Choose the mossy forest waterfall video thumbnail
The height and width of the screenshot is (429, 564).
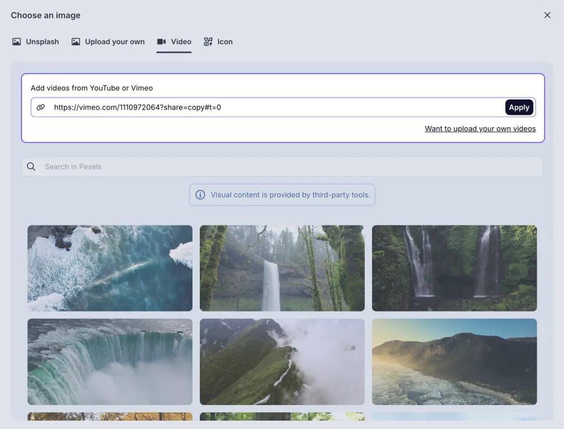(x=282, y=268)
